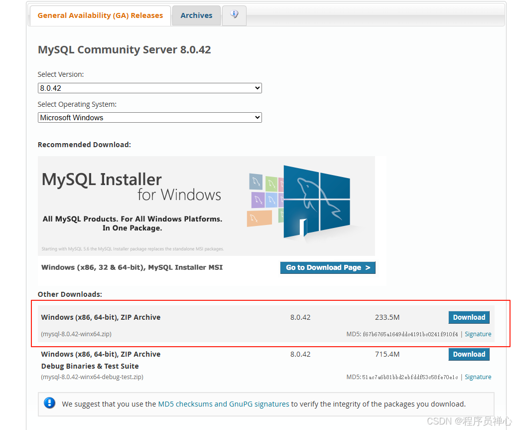Click the file name (mysql-8.0.42-winx64.zip)

(76, 334)
